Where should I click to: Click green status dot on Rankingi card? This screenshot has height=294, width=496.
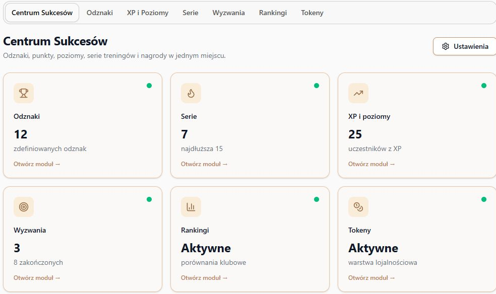317,199
